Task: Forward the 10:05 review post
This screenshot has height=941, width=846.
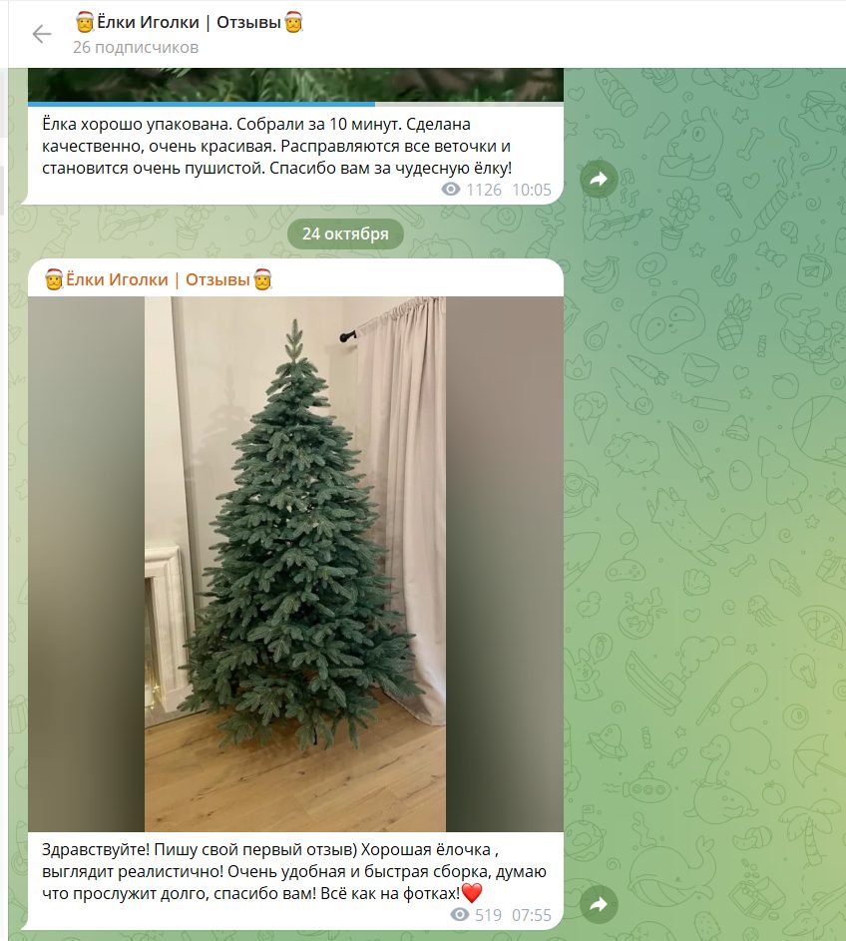Action: pos(599,179)
